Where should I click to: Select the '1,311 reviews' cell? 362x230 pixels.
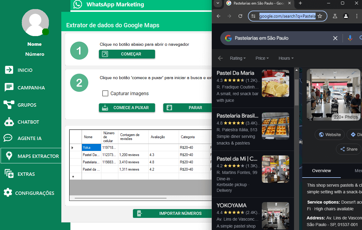(133, 169)
